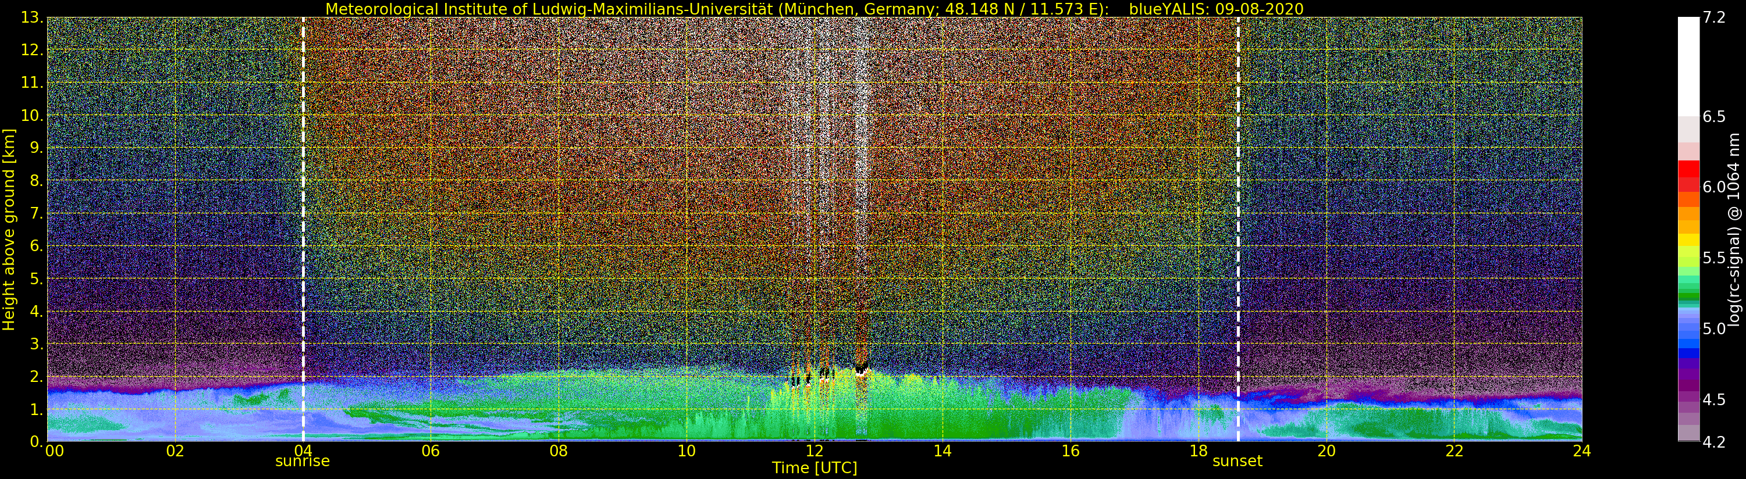This screenshot has height=479, width=1746.
Task: Click the time tick label '16'
Action: click(1071, 451)
